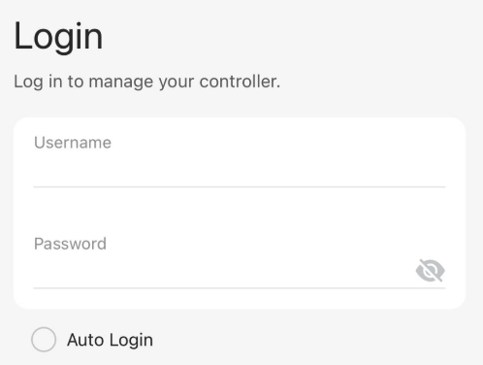Click the Username field label
The image size is (483, 365).
click(73, 143)
